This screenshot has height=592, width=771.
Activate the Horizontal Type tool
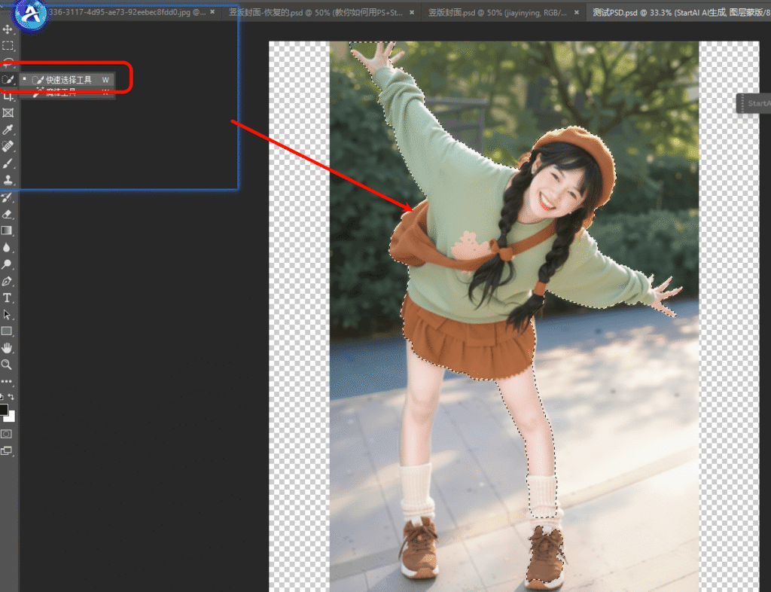pyautogui.click(x=8, y=298)
